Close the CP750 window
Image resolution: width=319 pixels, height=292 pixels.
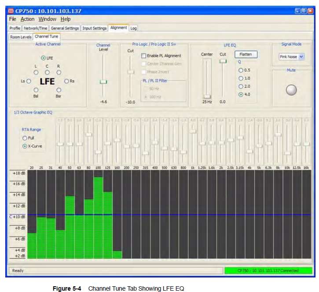click(310, 11)
